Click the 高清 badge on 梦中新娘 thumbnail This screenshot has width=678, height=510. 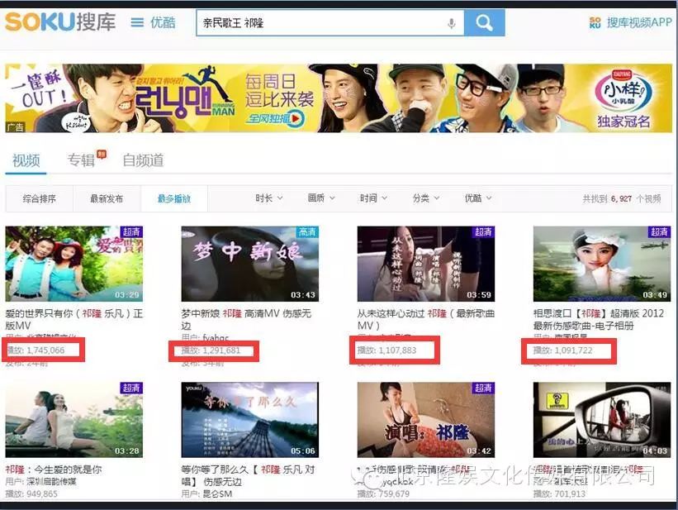[x=307, y=231]
